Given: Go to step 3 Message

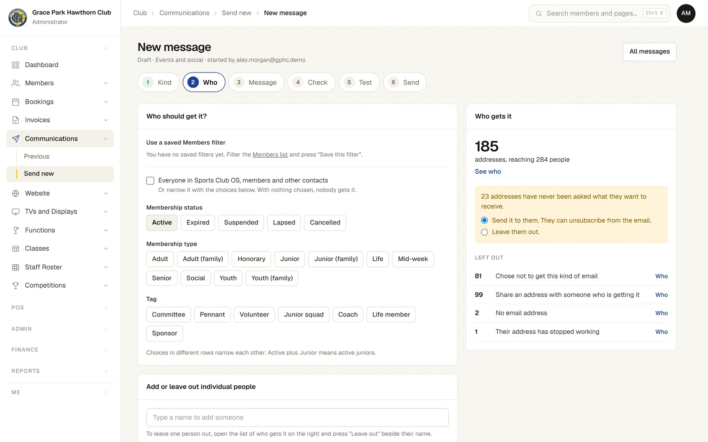Looking at the screenshot, I should click(256, 82).
